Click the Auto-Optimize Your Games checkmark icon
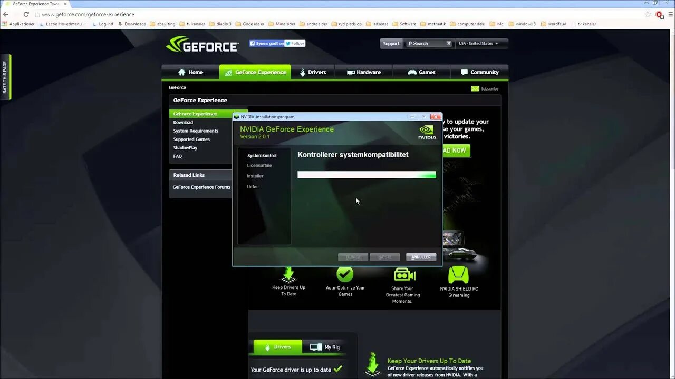This screenshot has width=675, height=379. [x=345, y=274]
